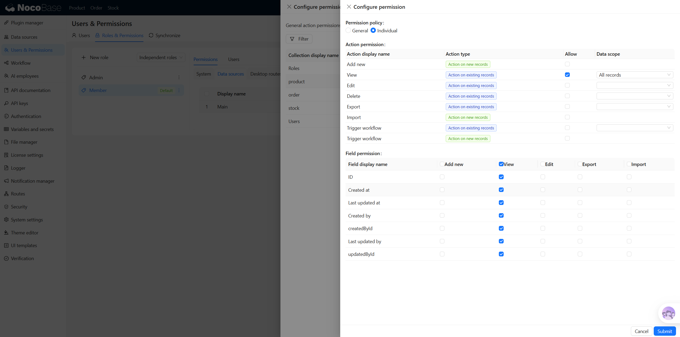680x337 pixels.
Task: Open Workflow from the sidebar
Action: (21, 63)
